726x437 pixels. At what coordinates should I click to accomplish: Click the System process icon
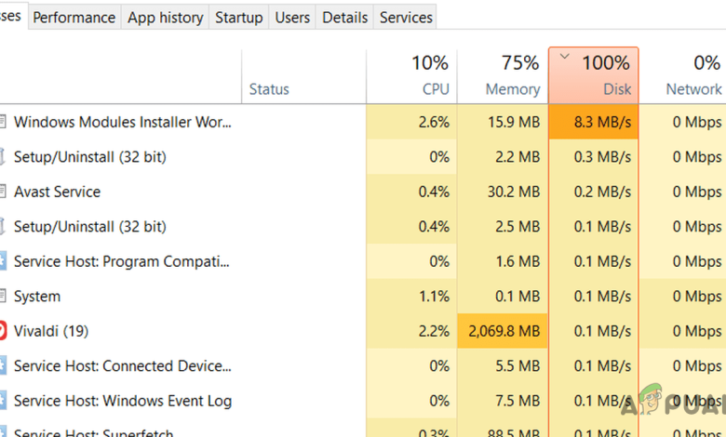pos(3,297)
